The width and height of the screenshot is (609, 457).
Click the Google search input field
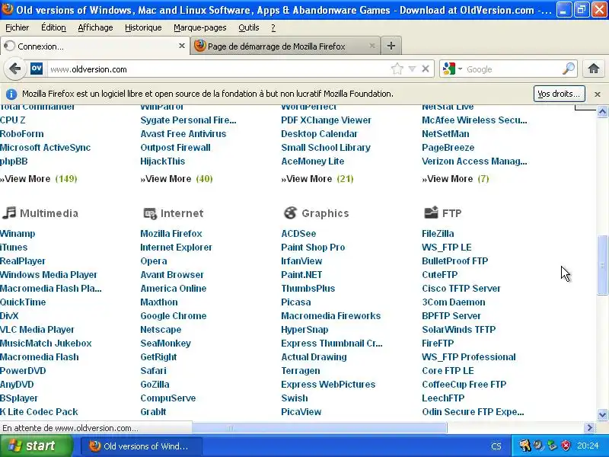pyautogui.click(x=512, y=69)
